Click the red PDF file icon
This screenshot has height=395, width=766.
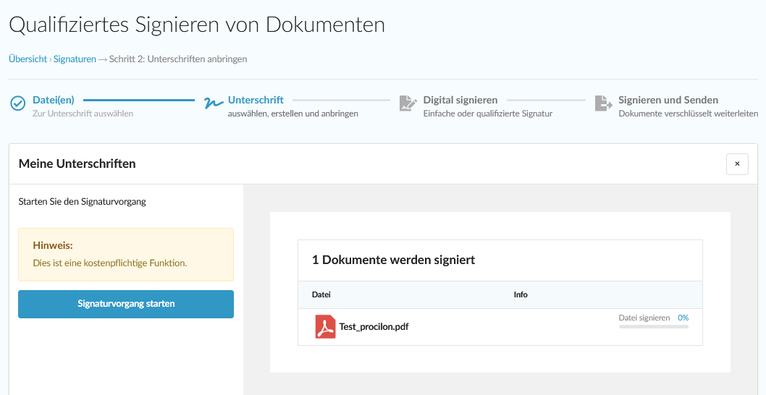pos(325,326)
